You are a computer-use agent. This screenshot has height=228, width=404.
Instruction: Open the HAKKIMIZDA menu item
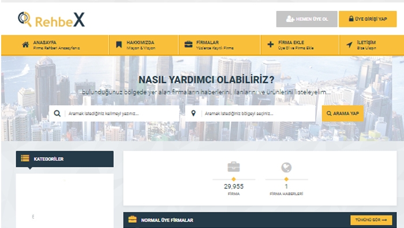point(144,45)
